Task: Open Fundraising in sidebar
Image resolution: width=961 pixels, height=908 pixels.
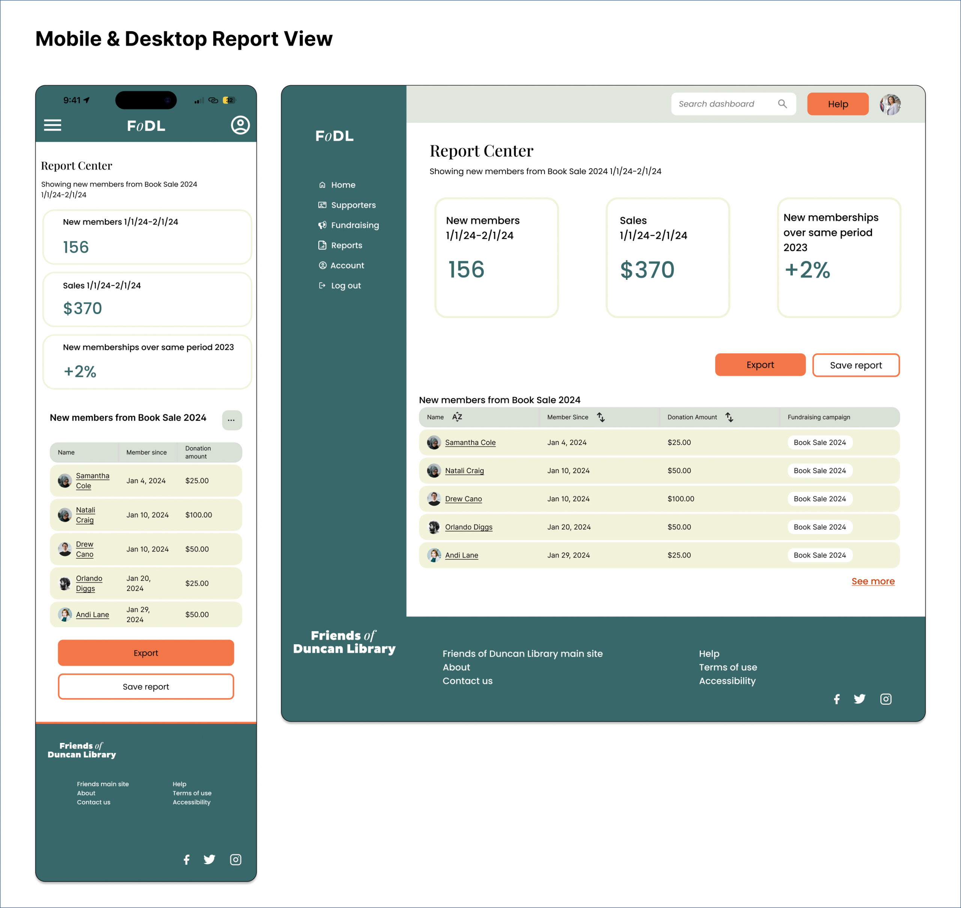Action: [x=354, y=225]
